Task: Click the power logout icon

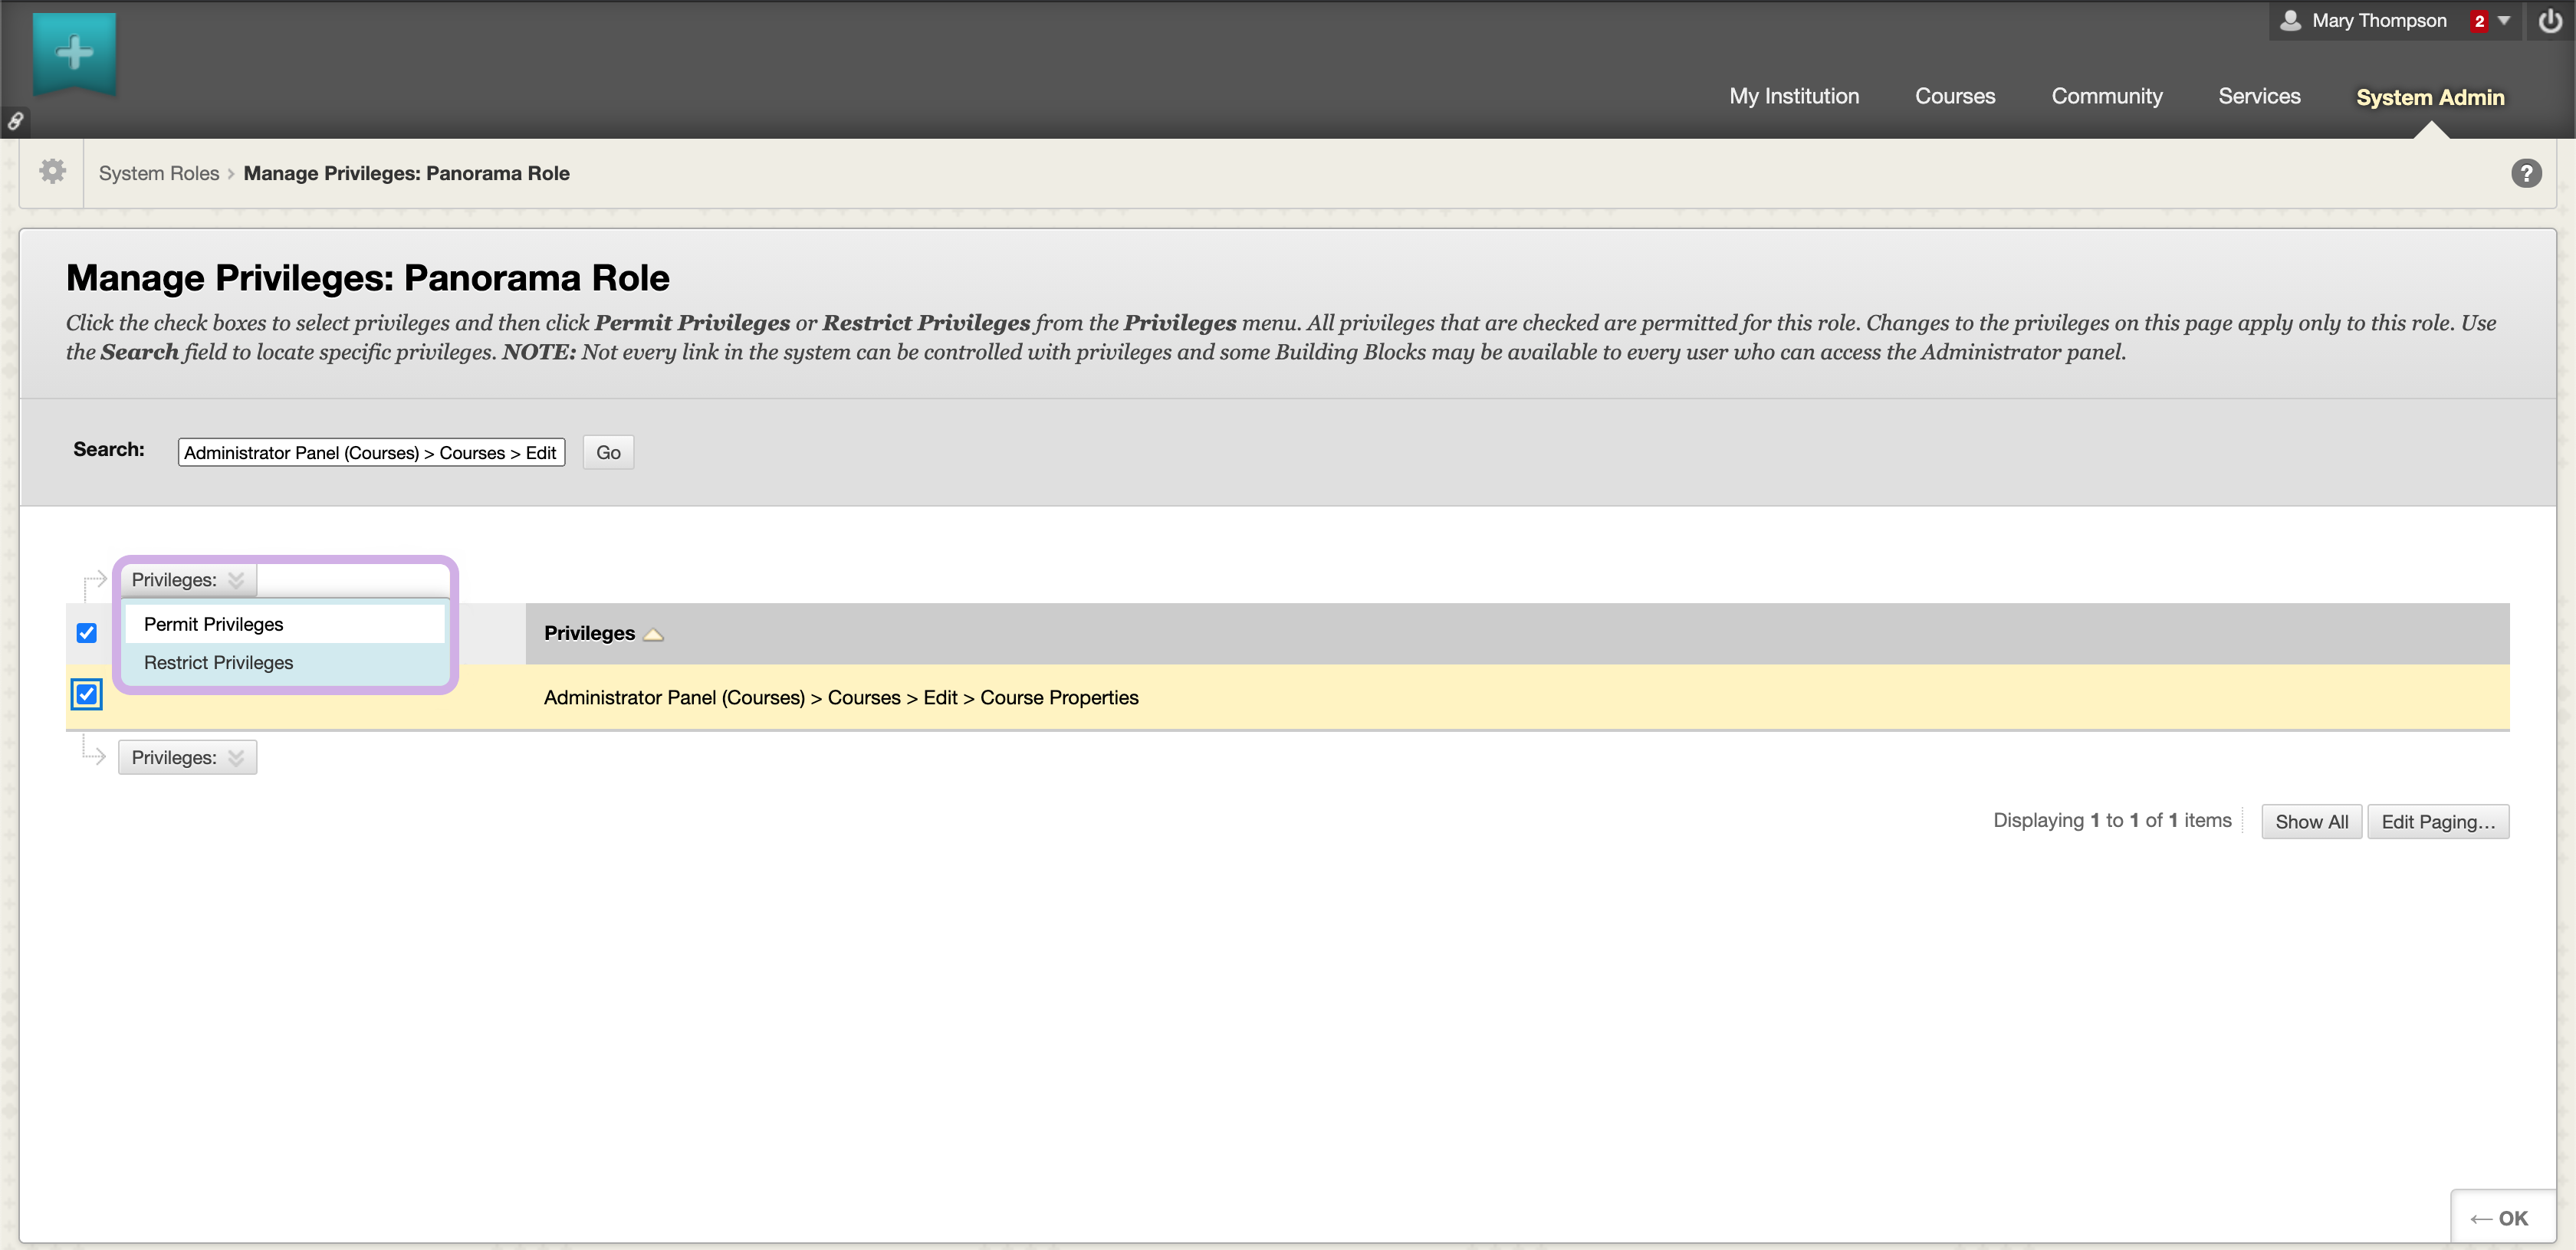Action: (2549, 21)
